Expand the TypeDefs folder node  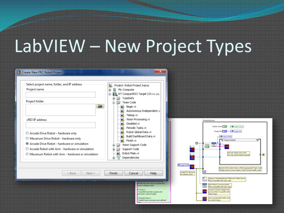point(114,98)
